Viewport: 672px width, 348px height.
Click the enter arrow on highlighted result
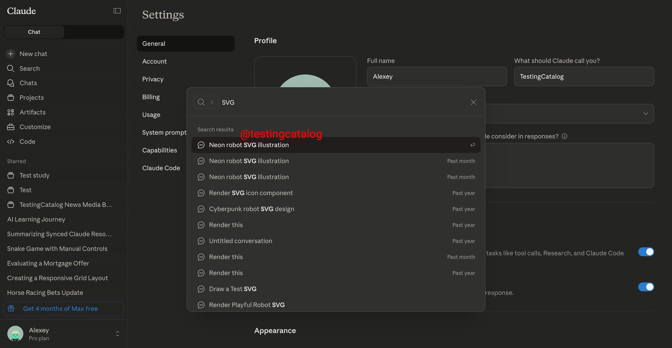pos(472,145)
